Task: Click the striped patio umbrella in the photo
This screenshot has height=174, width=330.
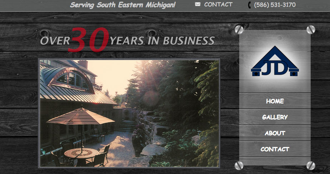Action: (x=80, y=117)
